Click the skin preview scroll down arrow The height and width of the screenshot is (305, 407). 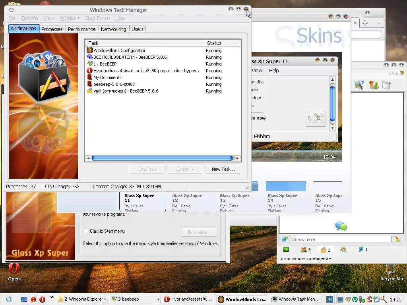point(333,127)
